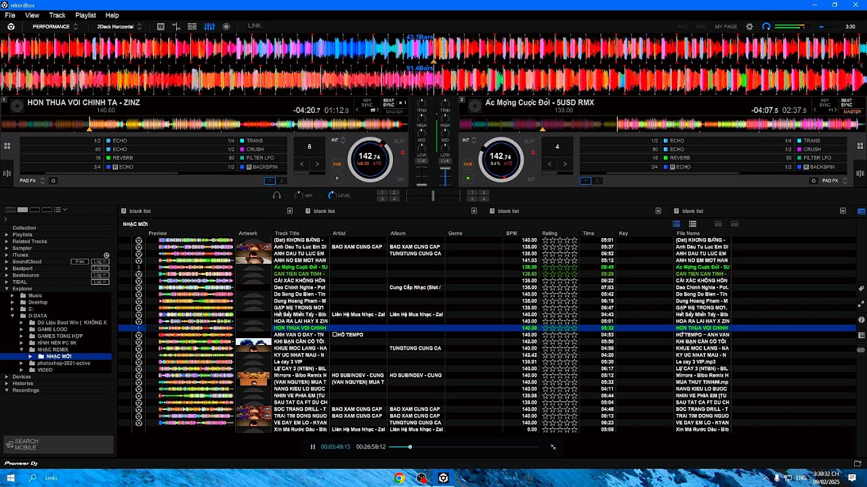867x487 pixels.
Task: Open settings gear next to MY PAGE
Action: (749, 26)
